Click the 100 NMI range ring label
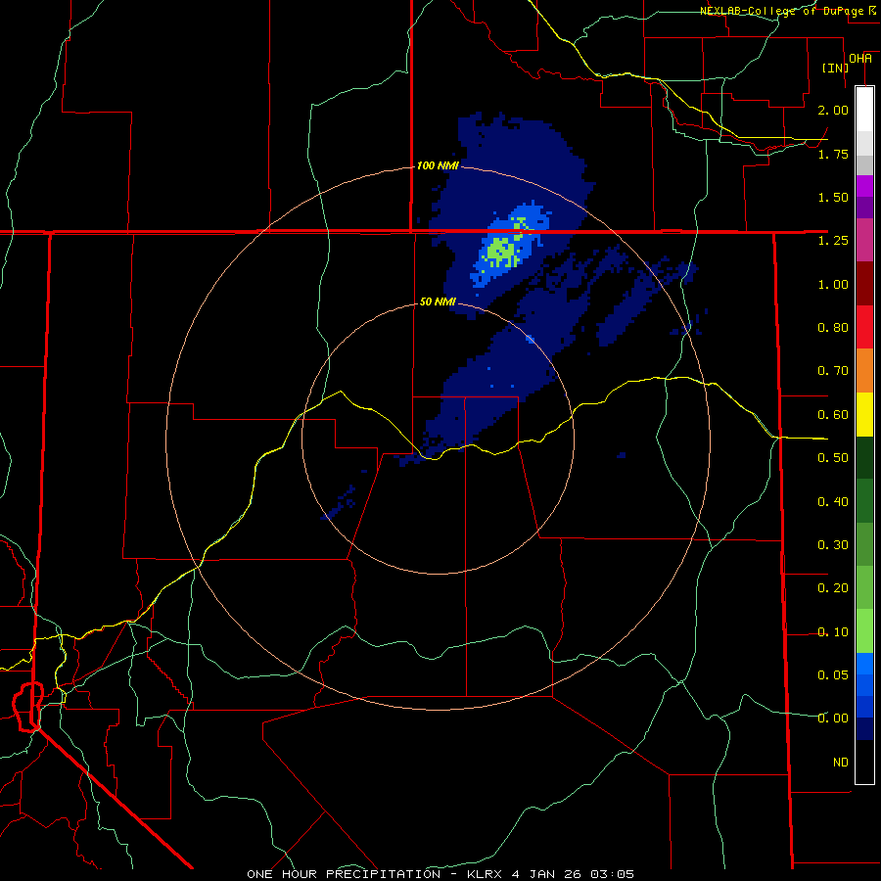The width and height of the screenshot is (881, 881). point(438,165)
